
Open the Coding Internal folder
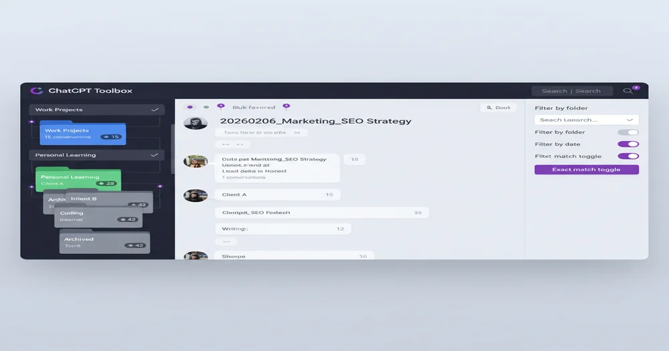98,217
